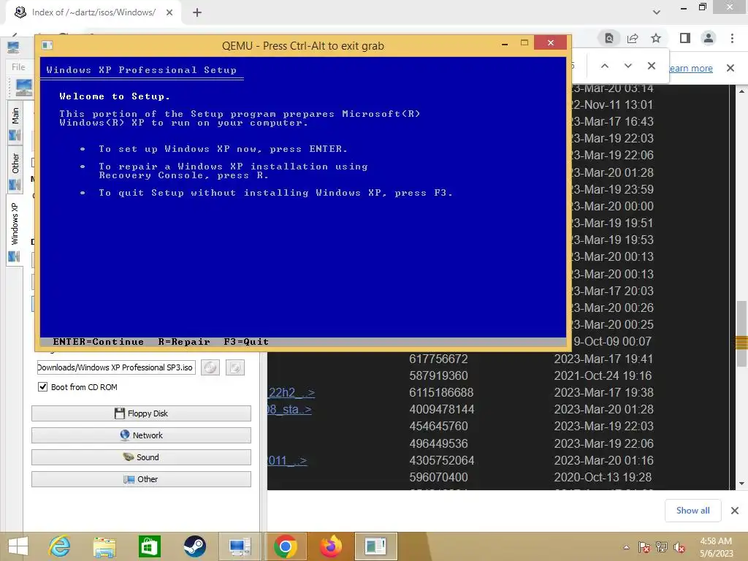Open the 22h2 file link
The height and width of the screenshot is (561, 748).
(291, 392)
